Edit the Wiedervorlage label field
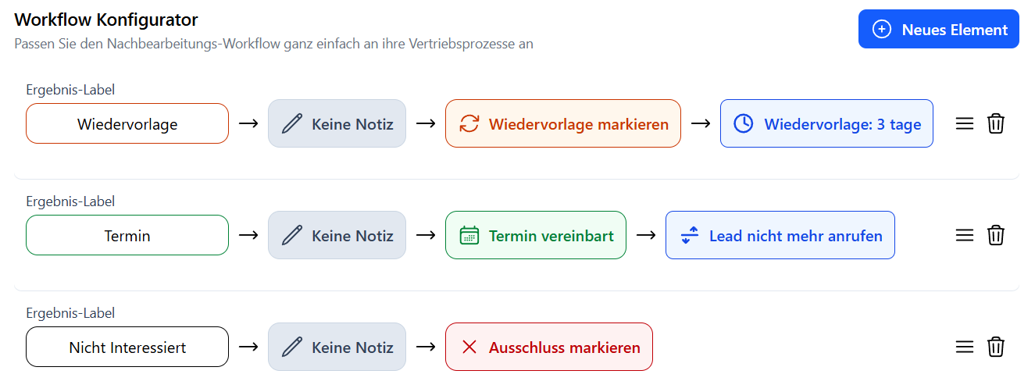1035x392 pixels. click(x=127, y=123)
